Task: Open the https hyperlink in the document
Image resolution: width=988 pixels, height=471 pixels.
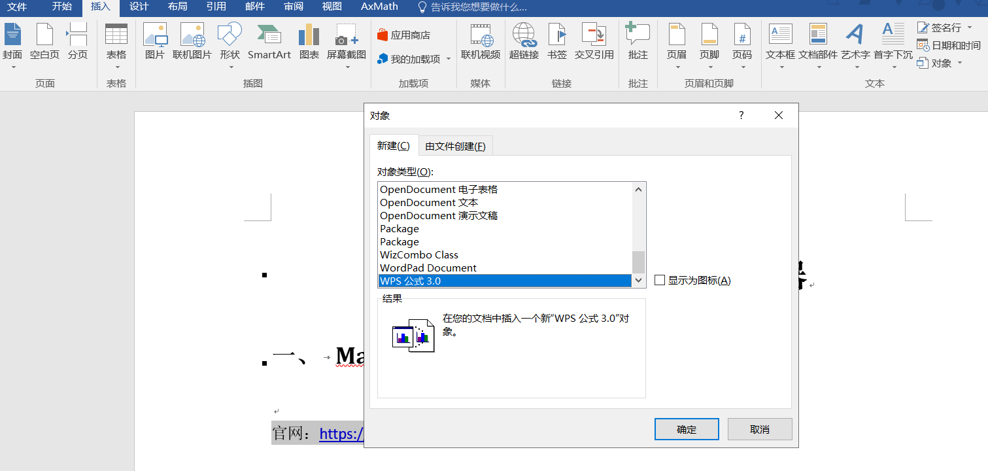Action: pos(341,434)
